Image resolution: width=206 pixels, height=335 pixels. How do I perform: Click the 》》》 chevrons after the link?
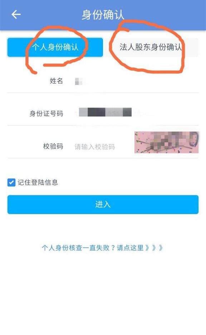[154, 248]
